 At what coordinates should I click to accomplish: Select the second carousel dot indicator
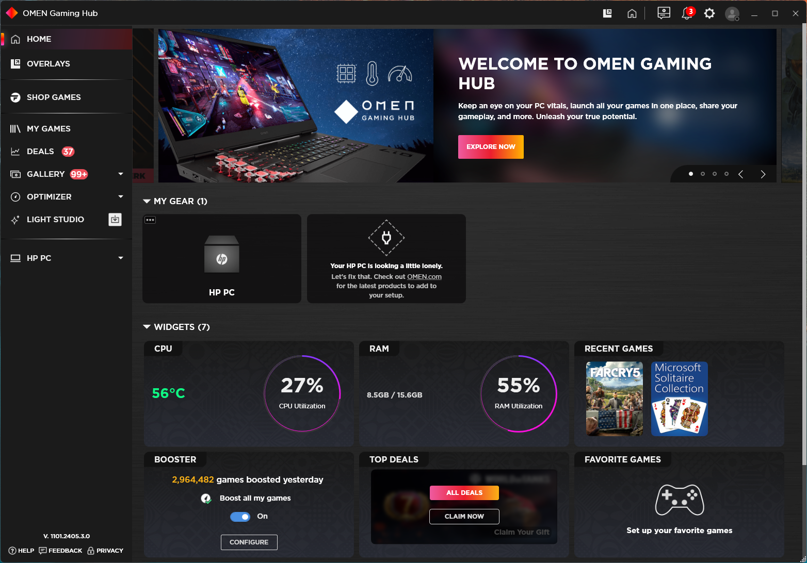coord(703,174)
